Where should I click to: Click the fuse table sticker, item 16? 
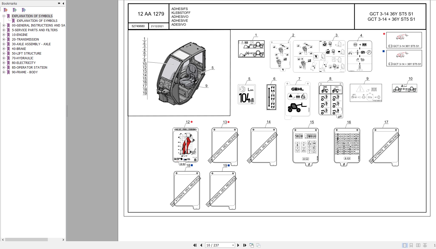(347, 147)
